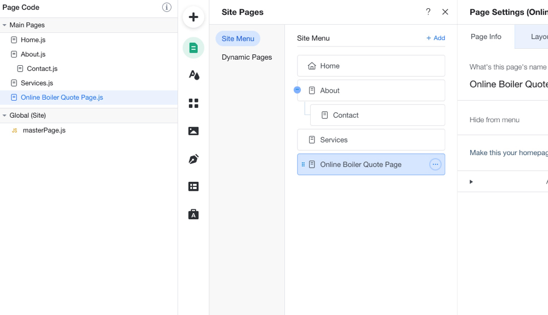Select the Site Menu tab
The height and width of the screenshot is (315, 548).
(238, 38)
